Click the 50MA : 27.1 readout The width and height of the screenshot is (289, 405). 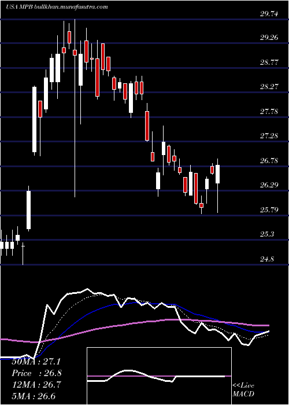[36, 362]
